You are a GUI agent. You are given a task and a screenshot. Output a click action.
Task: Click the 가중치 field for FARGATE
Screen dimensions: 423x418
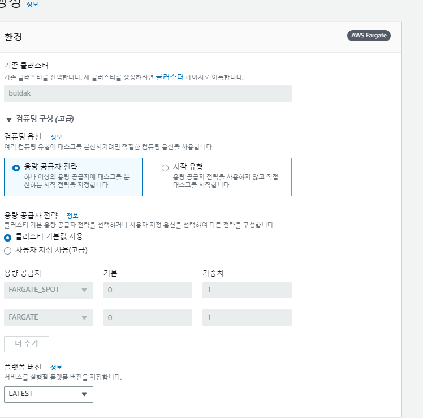247,318
